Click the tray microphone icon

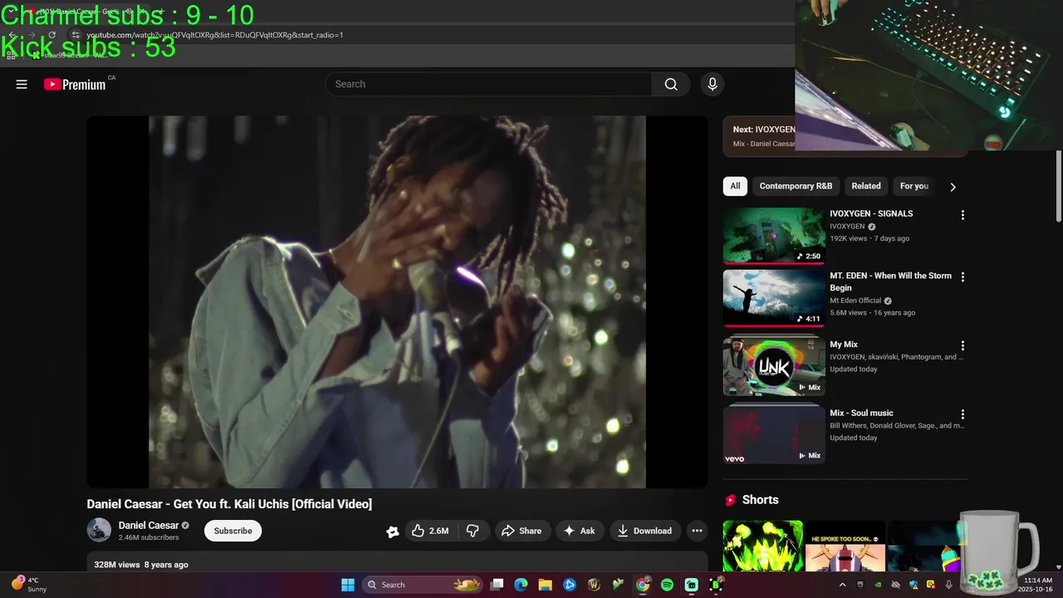948,585
